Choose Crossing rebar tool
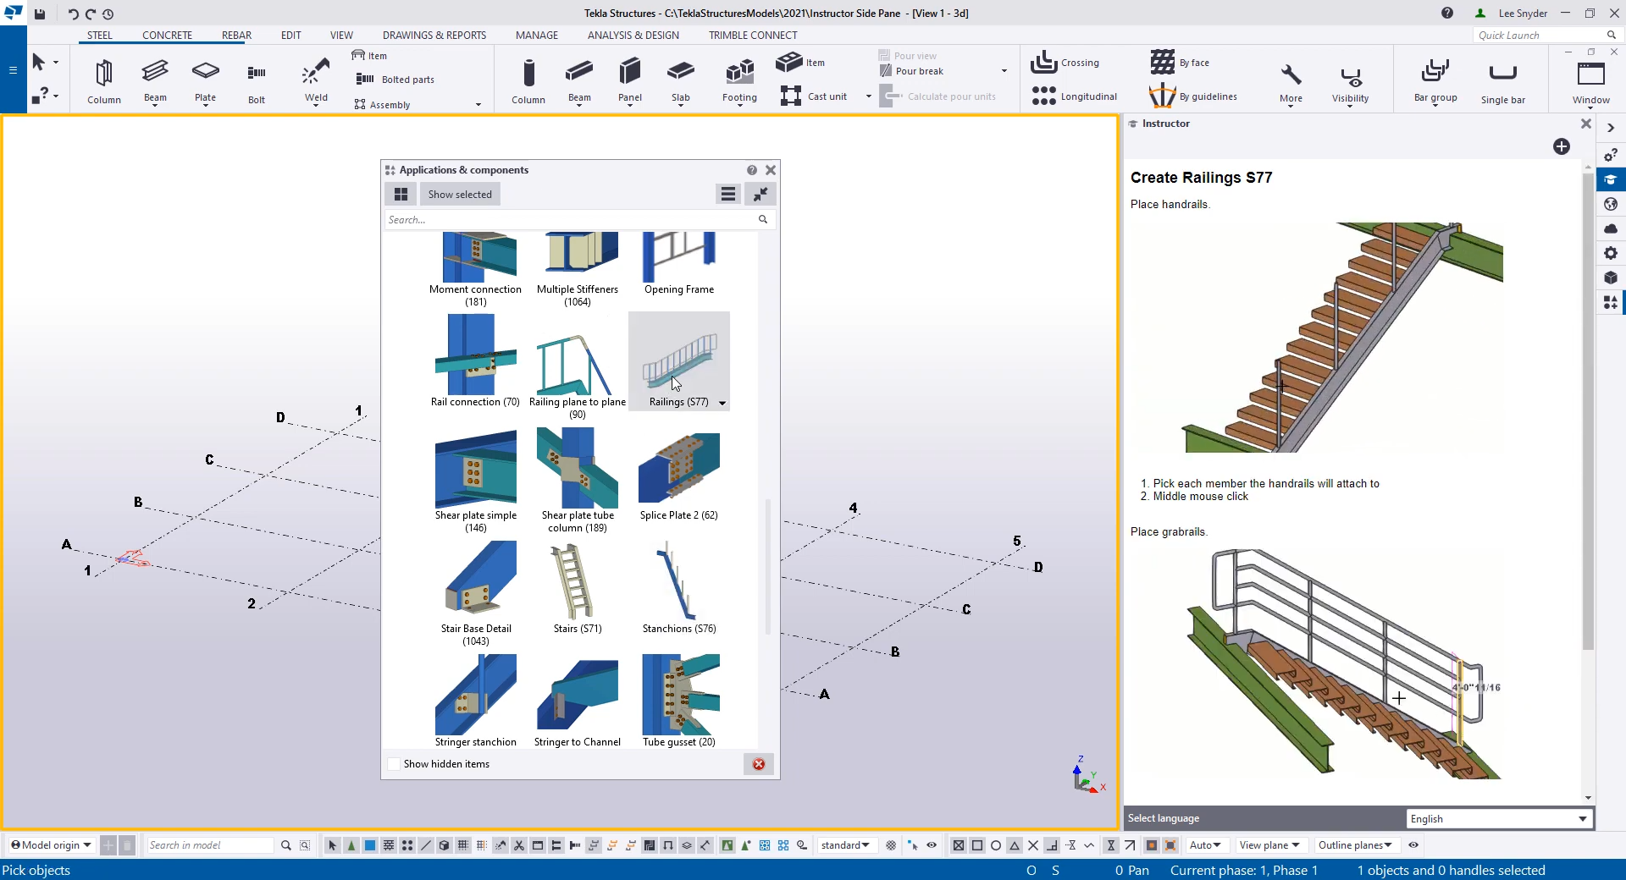This screenshot has width=1626, height=880. (1065, 63)
